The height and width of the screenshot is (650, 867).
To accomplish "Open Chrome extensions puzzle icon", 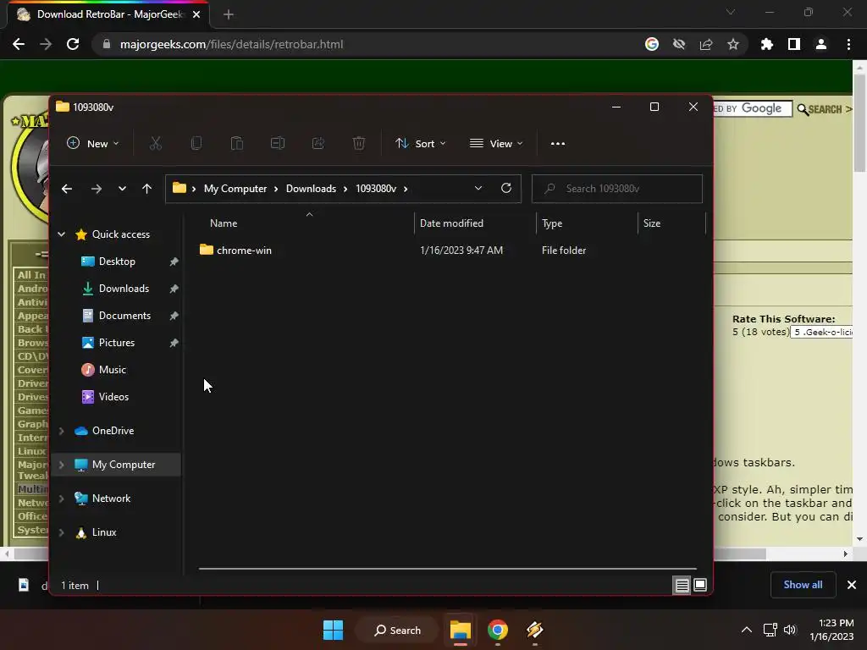I will click(x=767, y=44).
